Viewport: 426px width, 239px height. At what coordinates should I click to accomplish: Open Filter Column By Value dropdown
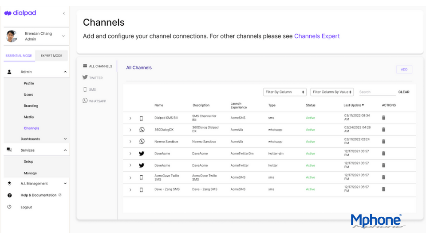pos(332,92)
